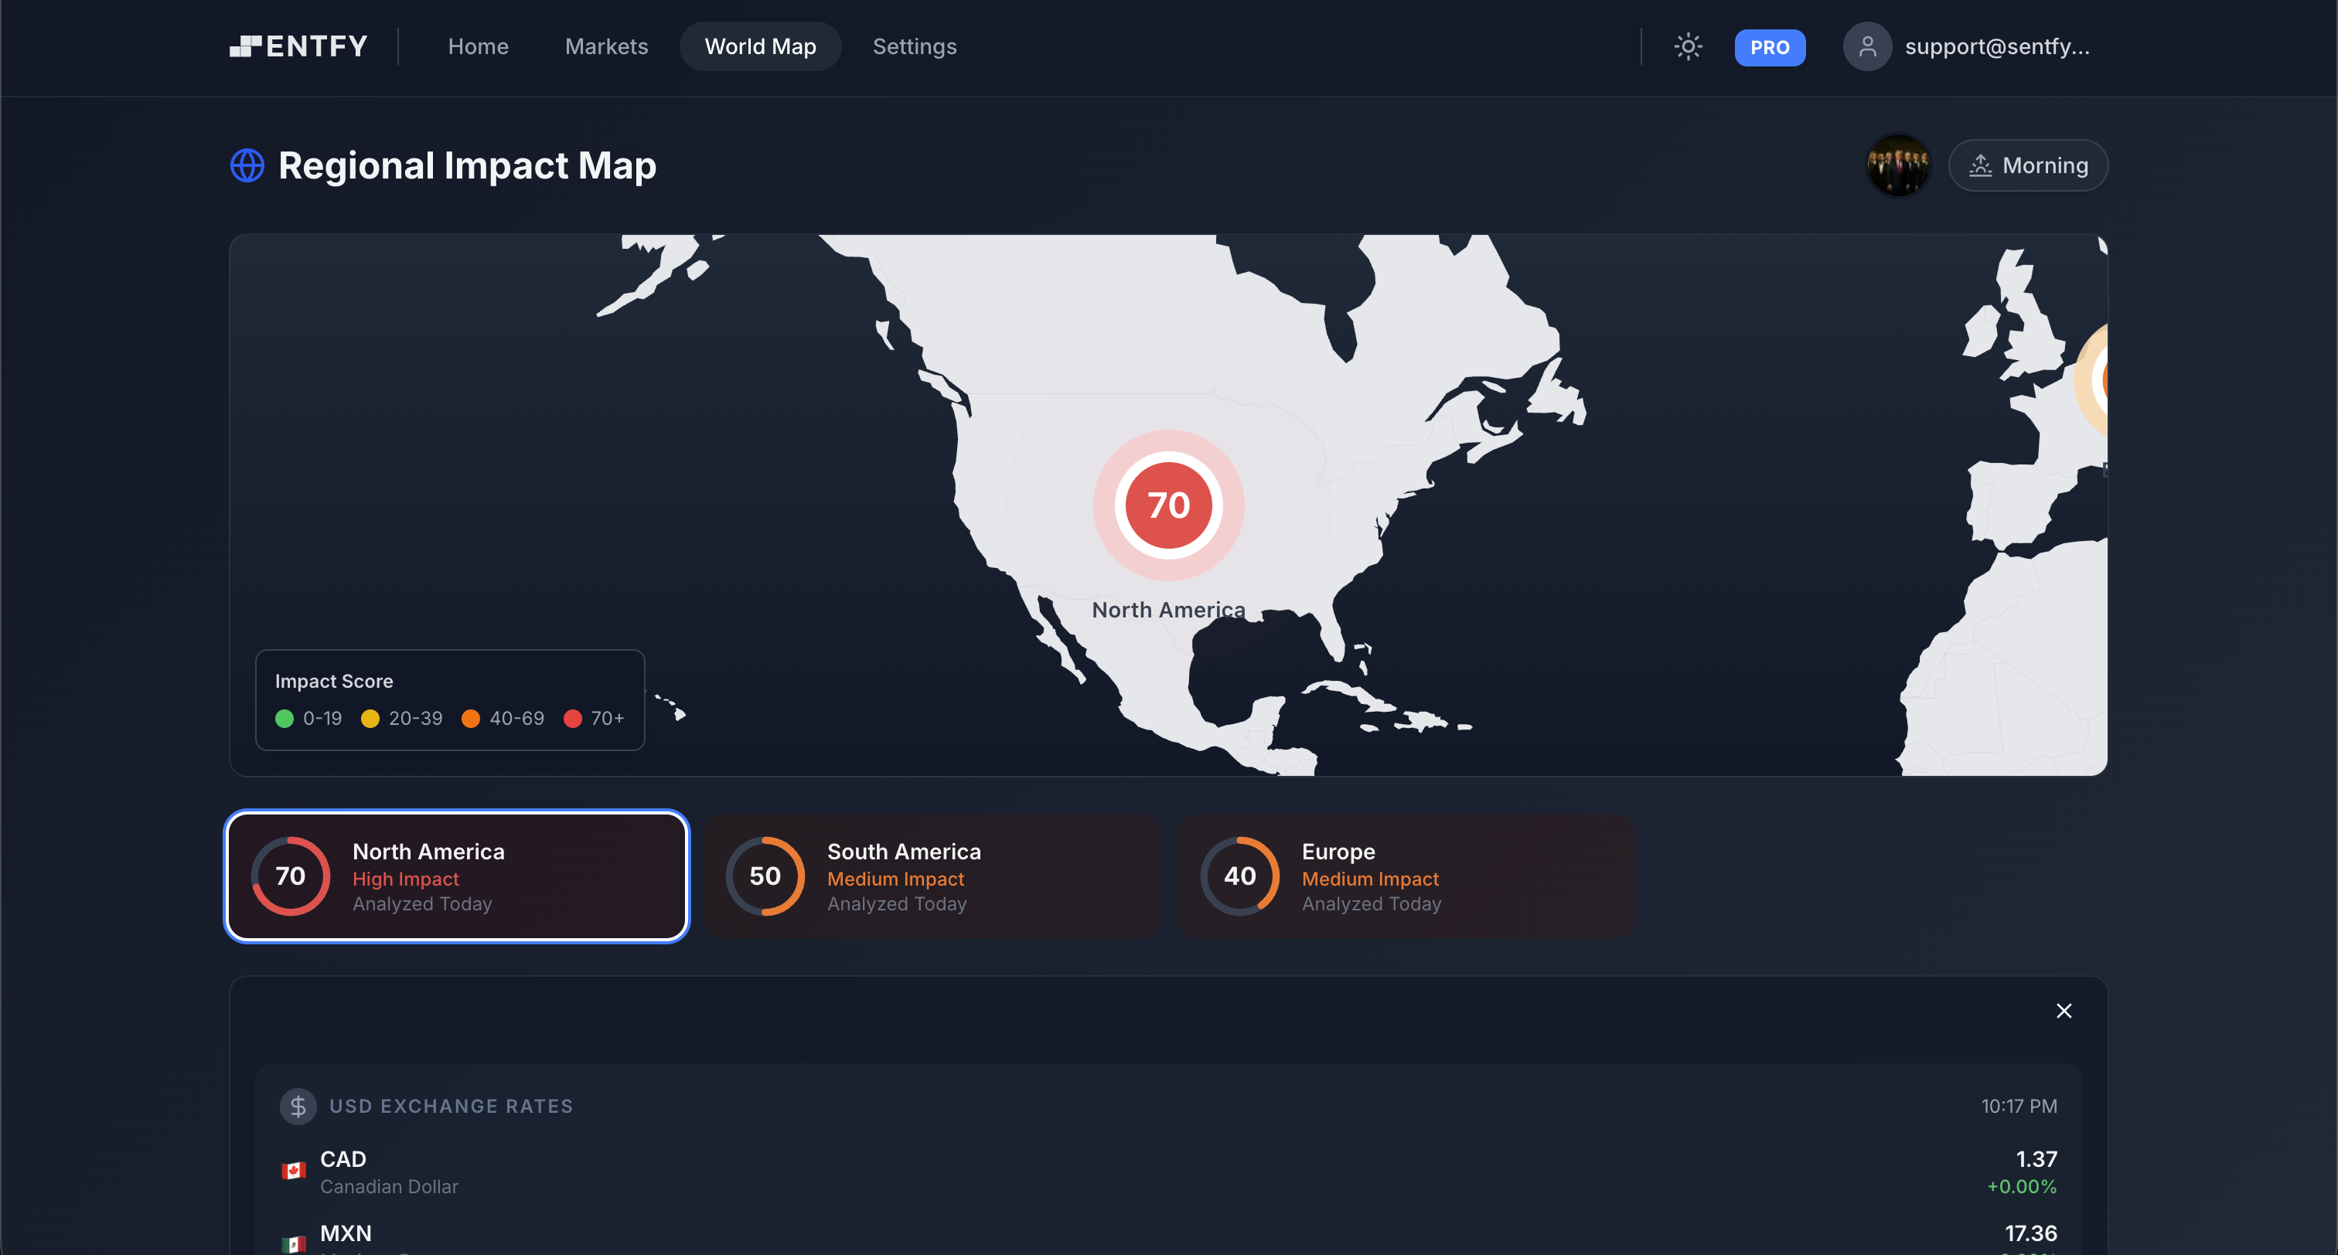The height and width of the screenshot is (1255, 2338).
Task: Click the PRO badge
Action: 1769,47
